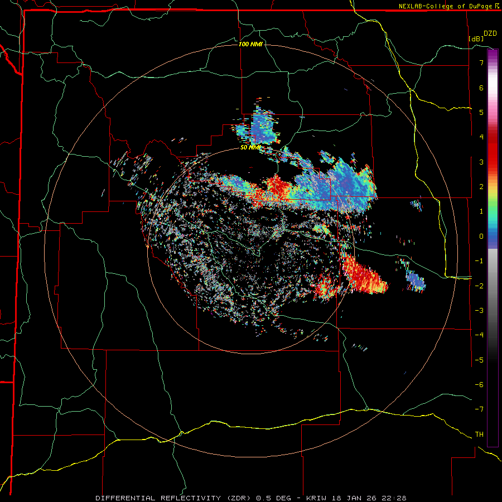
Task: Click the 2 tick label on the scale
Action: 481,187
